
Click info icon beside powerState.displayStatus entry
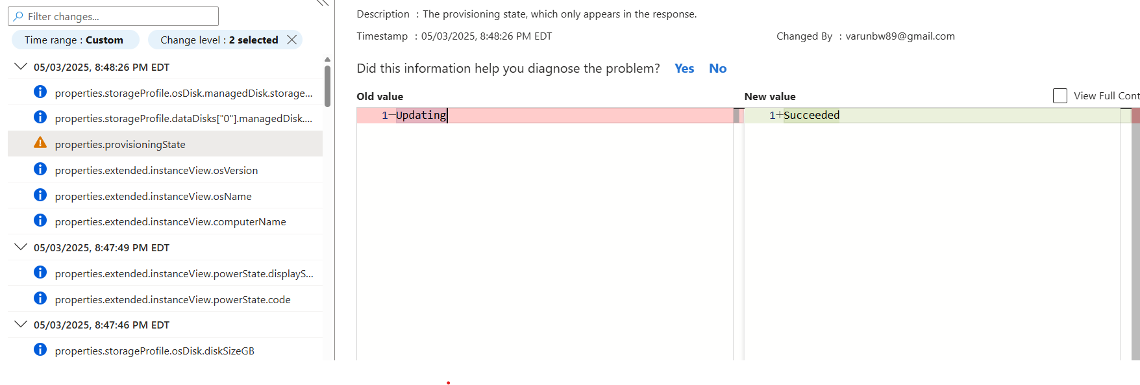pyautogui.click(x=40, y=272)
